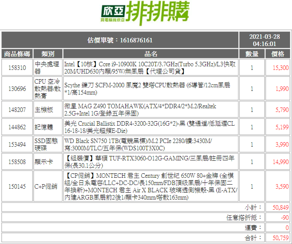Click the 記憶體 category cell
Image resolution: width=292 pixels, height=244 pixels.
pos(48,127)
